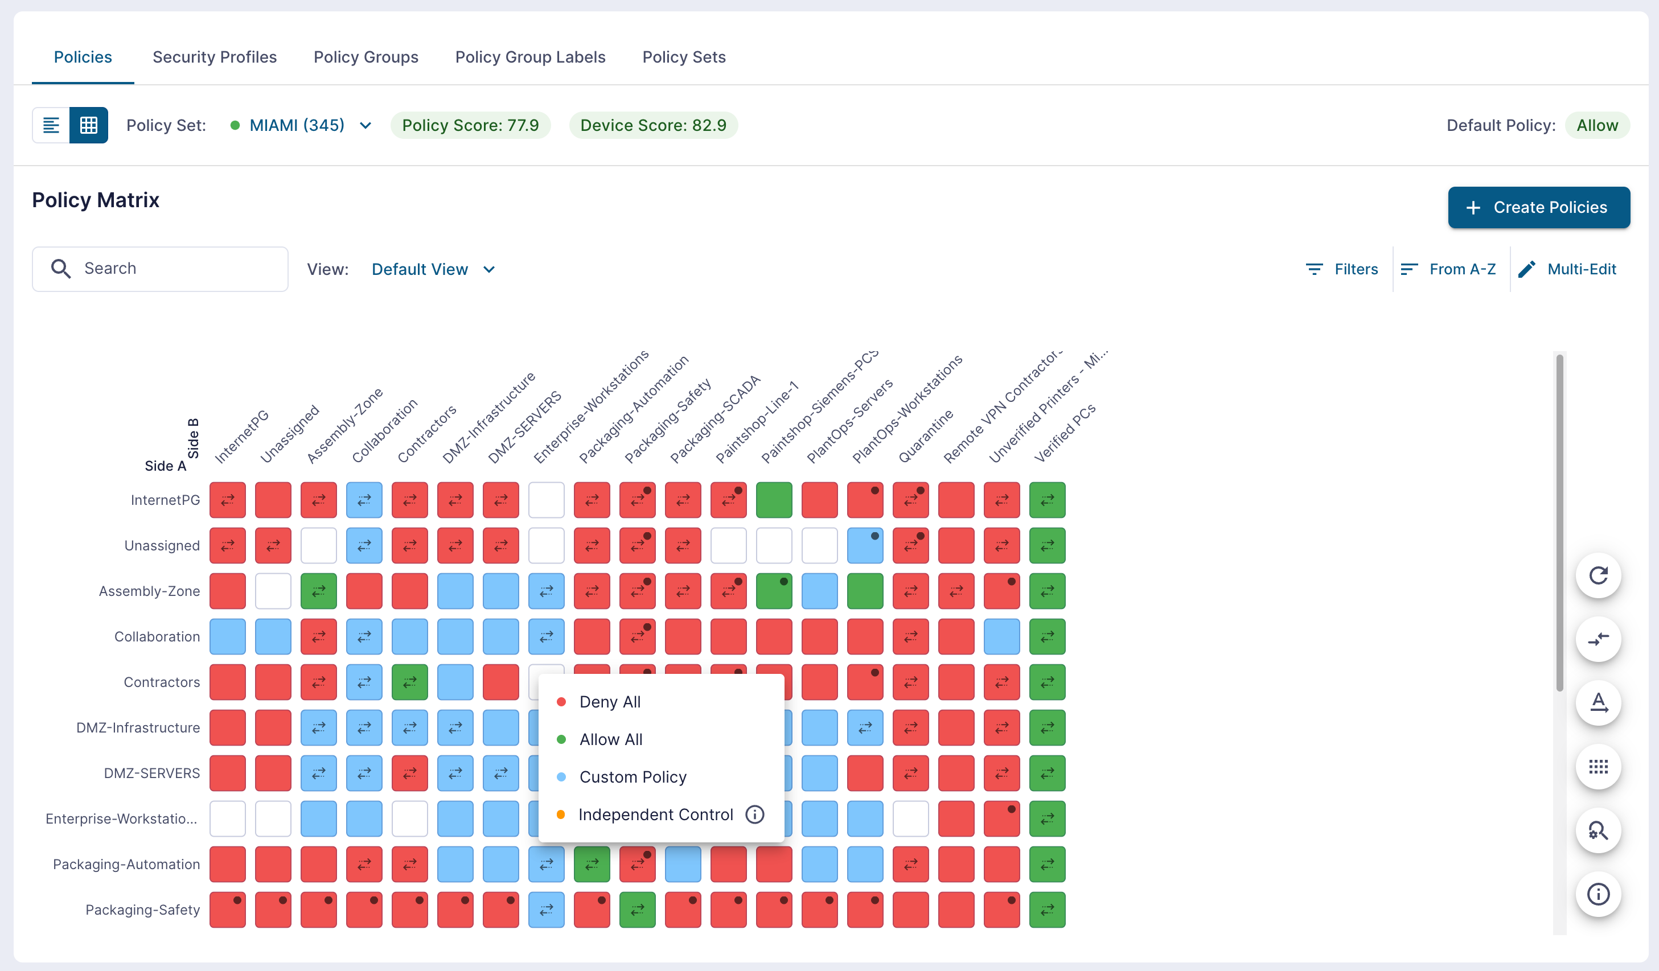Click info icon next to Independent Control
This screenshot has height=971, width=1659.
pos(754,814)
